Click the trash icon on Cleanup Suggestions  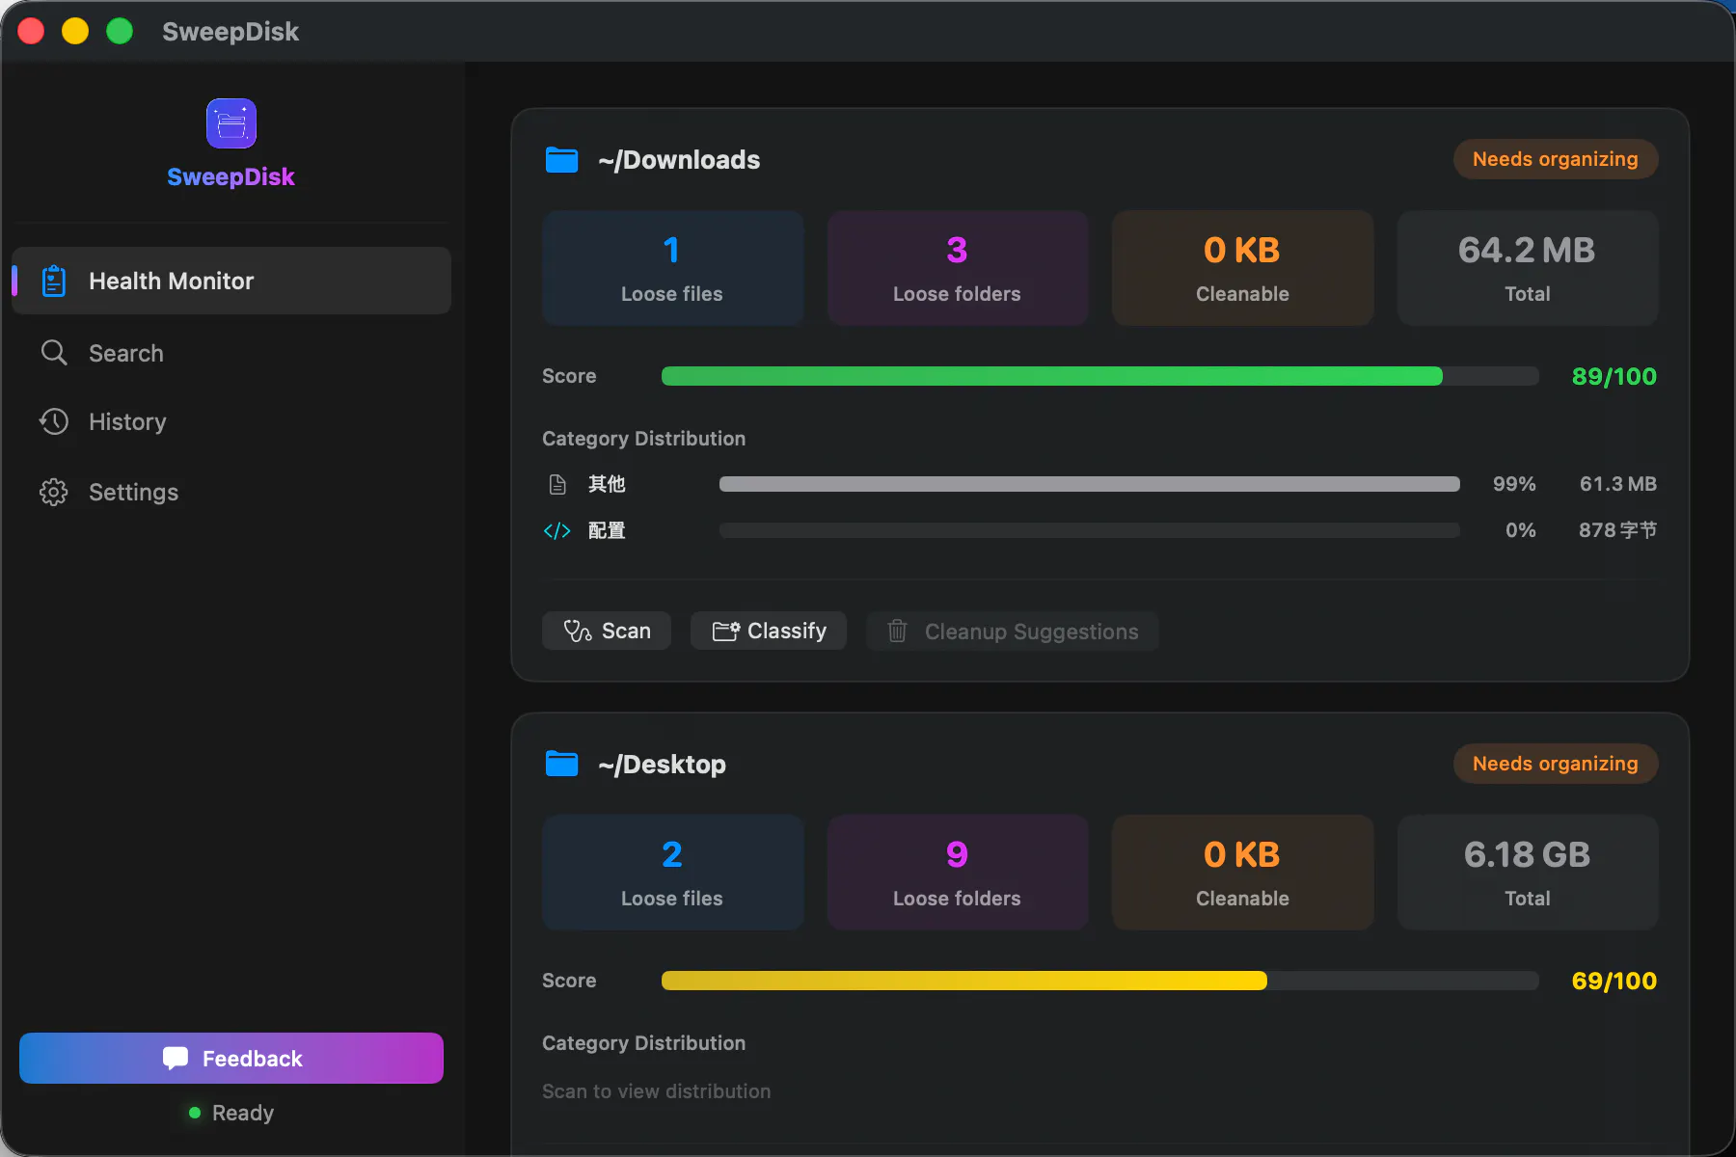point(897,632)
